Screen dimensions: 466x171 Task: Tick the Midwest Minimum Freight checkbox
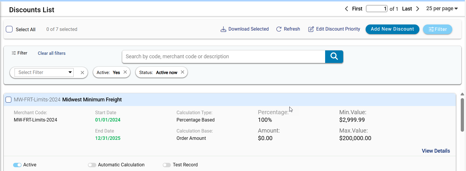pos(9,100)
